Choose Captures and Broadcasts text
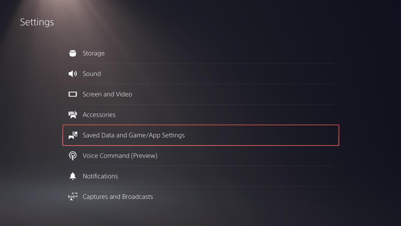 118,197
